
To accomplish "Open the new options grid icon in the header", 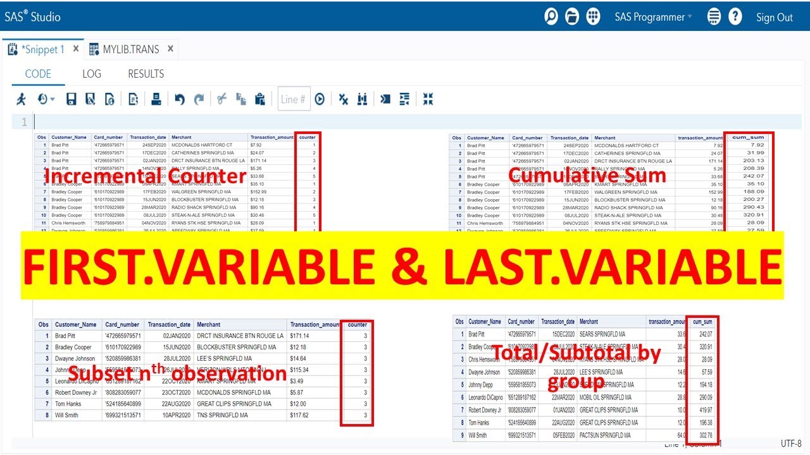I will [593, 16].
